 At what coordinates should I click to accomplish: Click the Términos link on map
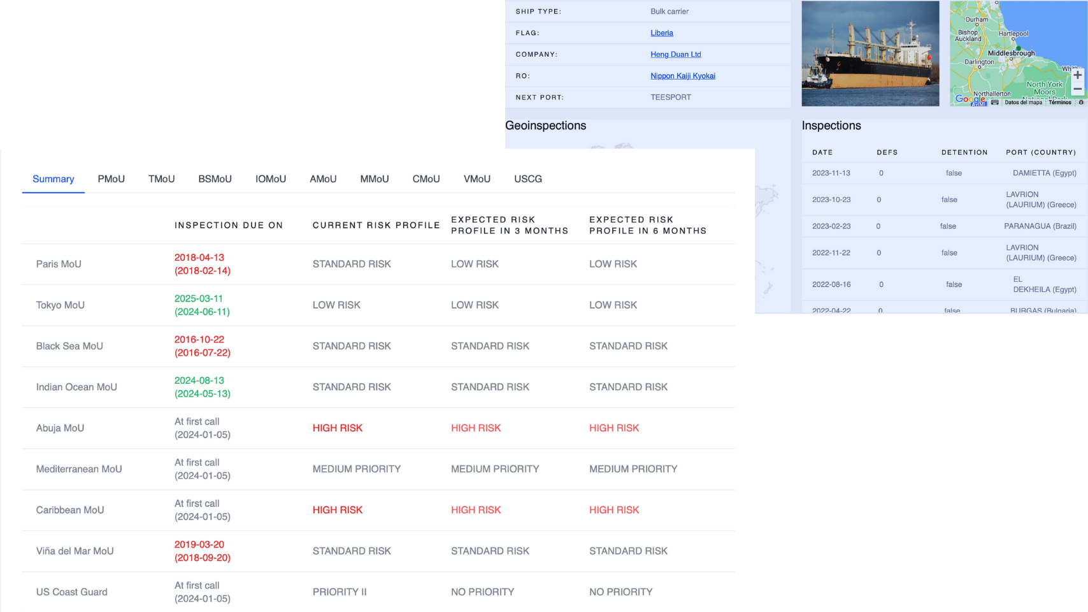tap(1060, 102)
